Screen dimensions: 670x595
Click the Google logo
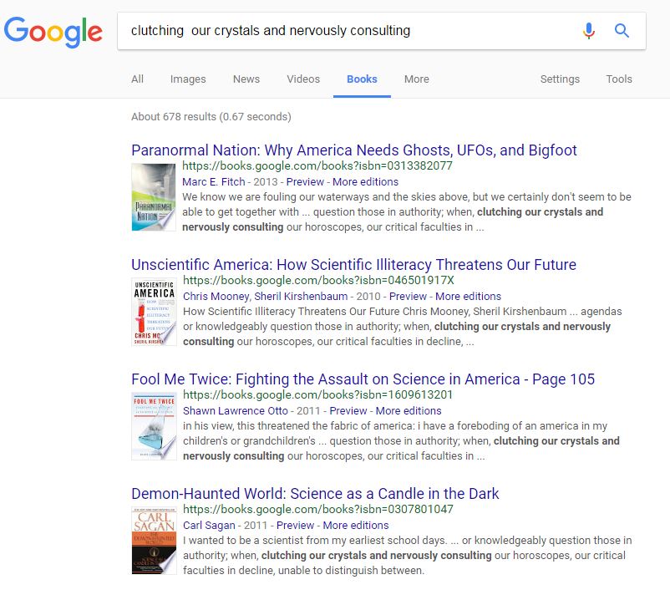click(x=53, y=32)
